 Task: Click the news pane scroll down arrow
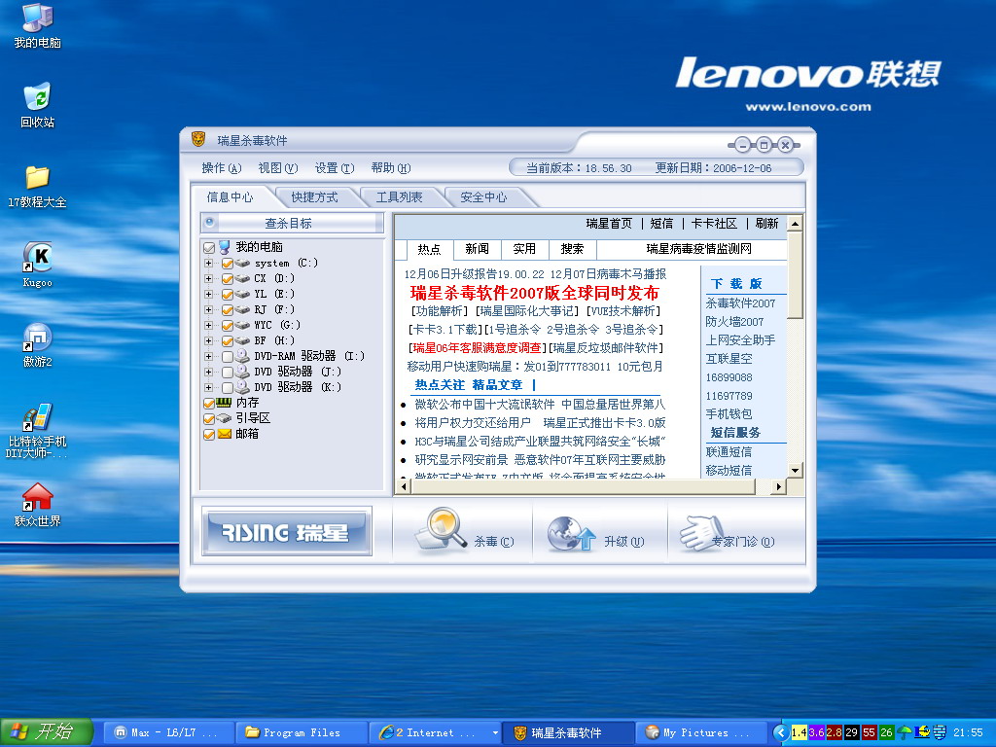[x=795, y=471]
